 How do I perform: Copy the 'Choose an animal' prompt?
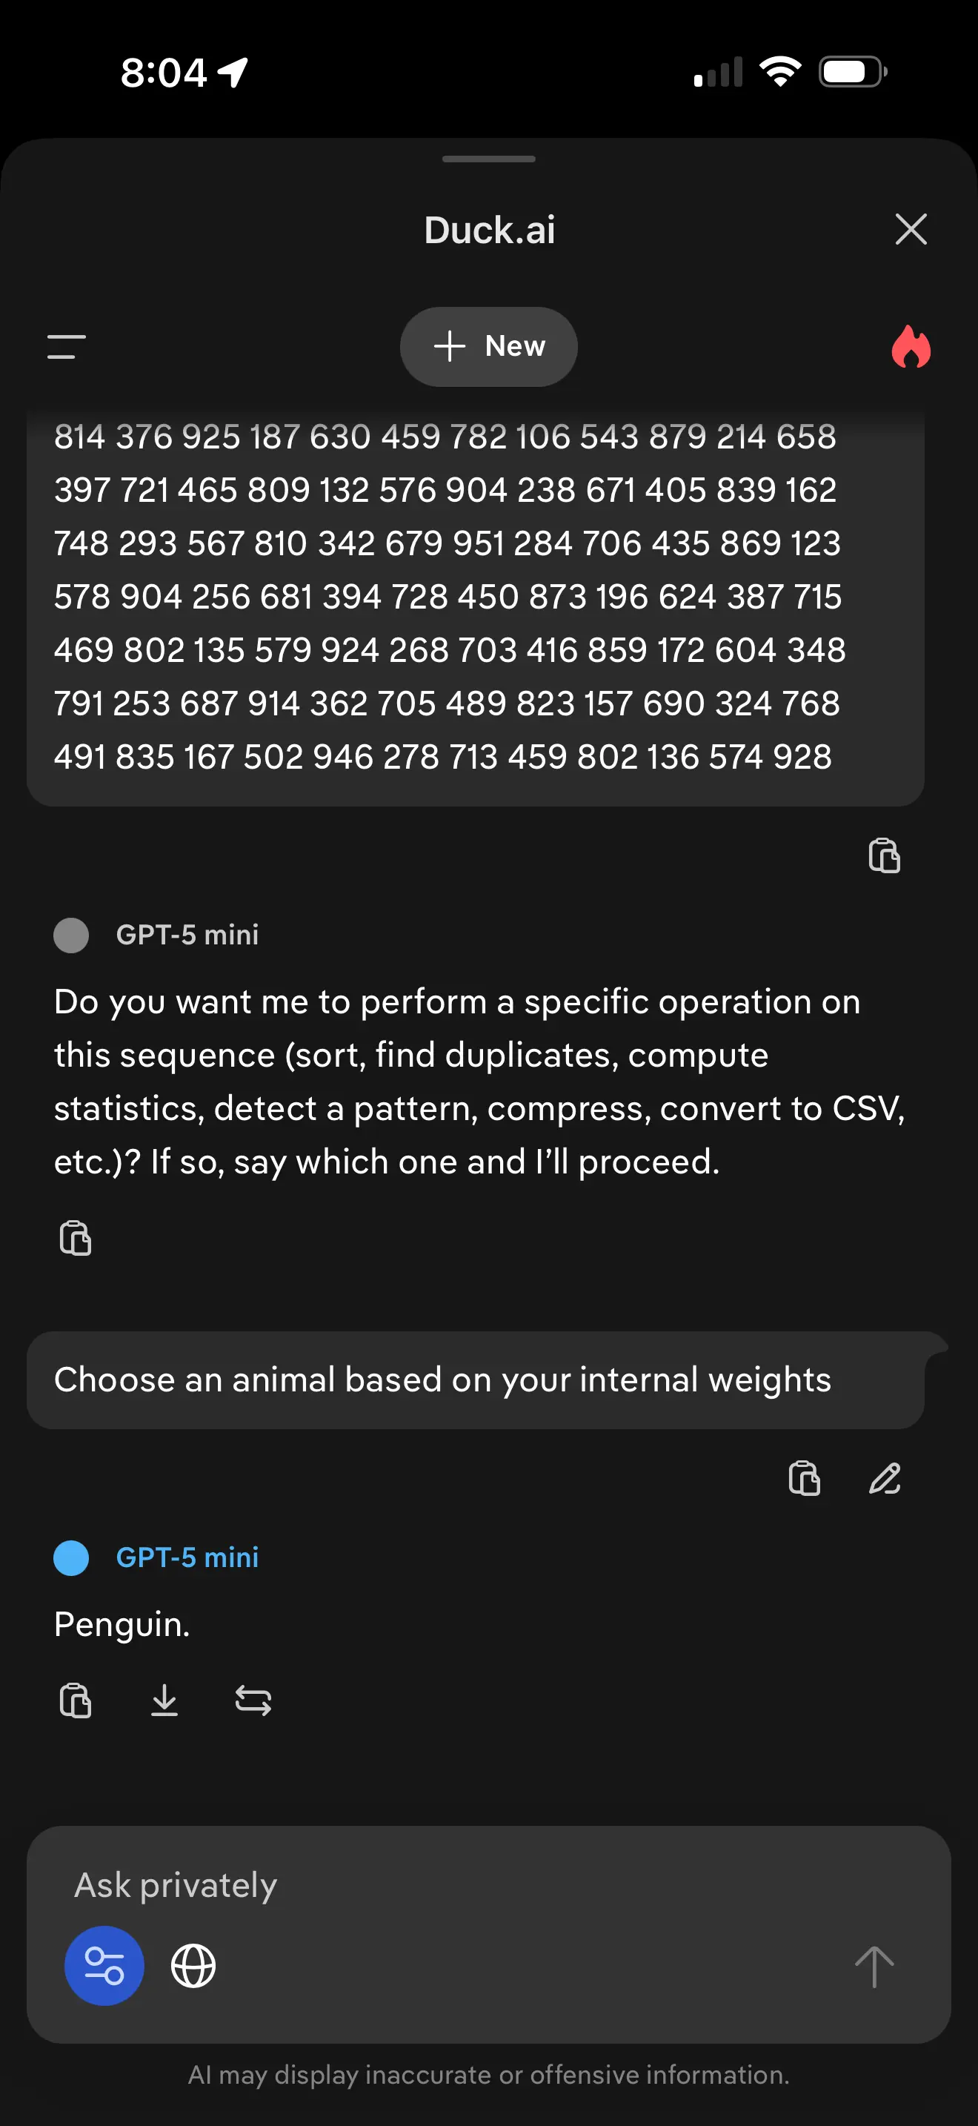[804, 1478]
